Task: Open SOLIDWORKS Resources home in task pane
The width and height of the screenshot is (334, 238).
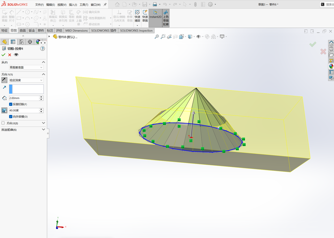Action: coord(331,43)
